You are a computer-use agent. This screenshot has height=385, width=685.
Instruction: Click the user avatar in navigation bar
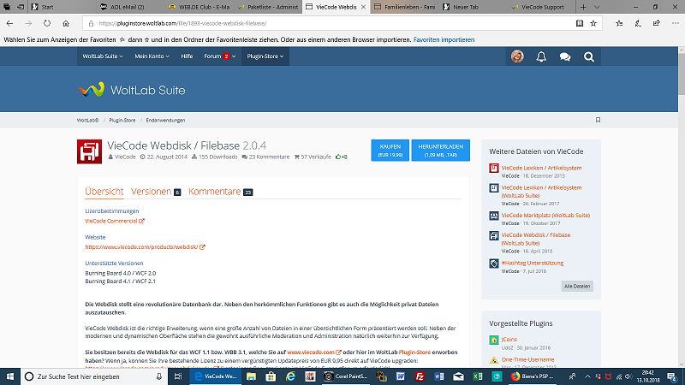click(x=517, y=56)
